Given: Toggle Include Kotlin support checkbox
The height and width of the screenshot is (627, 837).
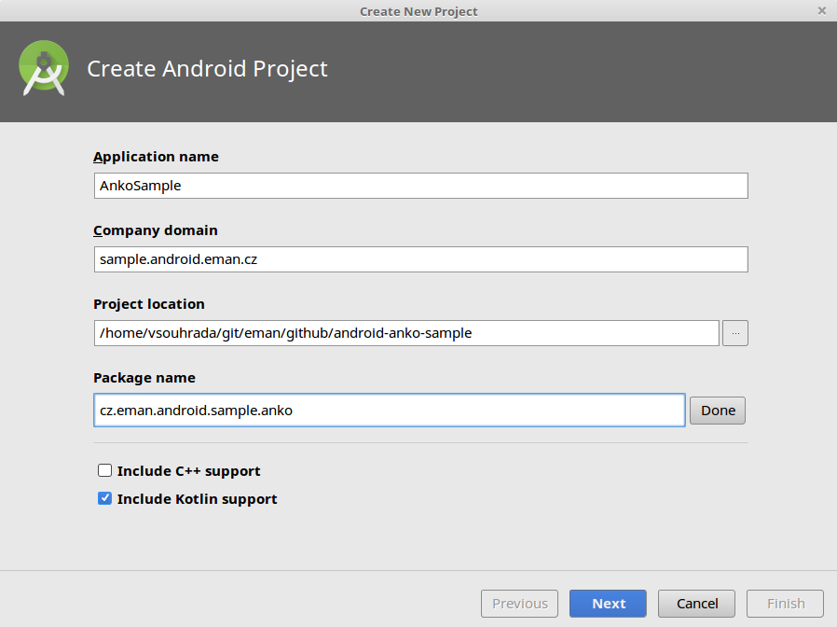Looking at the screenshot, I should coord(104,498).
